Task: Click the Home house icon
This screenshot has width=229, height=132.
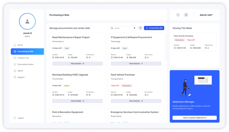Action: 15,45
